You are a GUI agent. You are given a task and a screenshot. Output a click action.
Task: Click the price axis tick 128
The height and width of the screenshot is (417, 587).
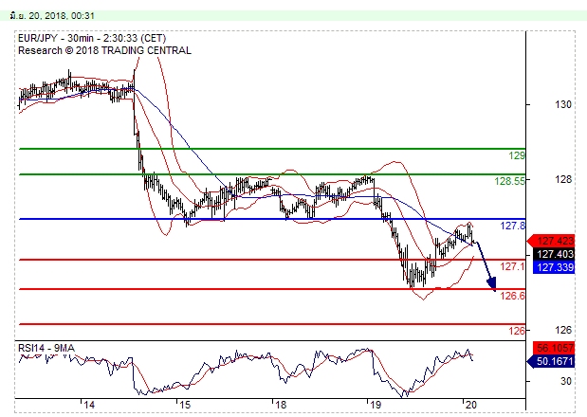(563, 179)
